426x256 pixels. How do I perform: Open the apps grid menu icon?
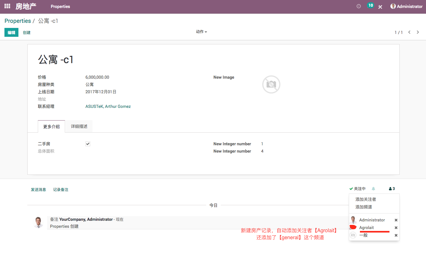[x=7, y=6]
